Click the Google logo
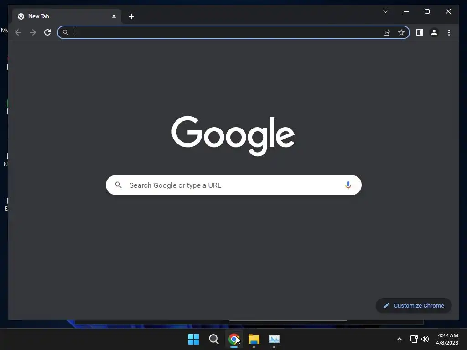467x350 pixels. click(x=233, y=136)
